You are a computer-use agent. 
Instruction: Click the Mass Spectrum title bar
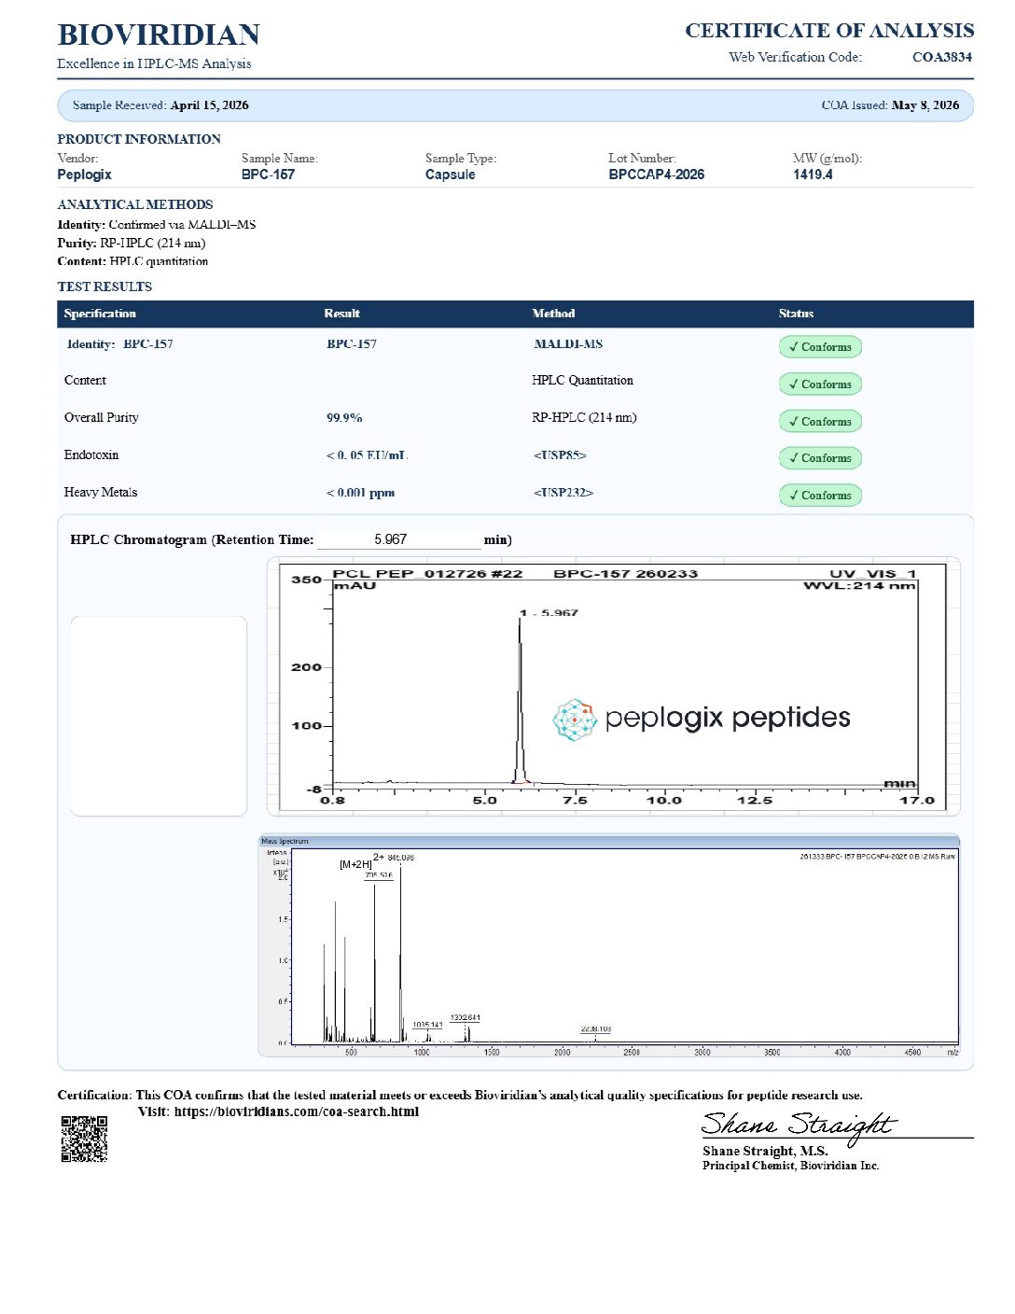tap(609, 841)
